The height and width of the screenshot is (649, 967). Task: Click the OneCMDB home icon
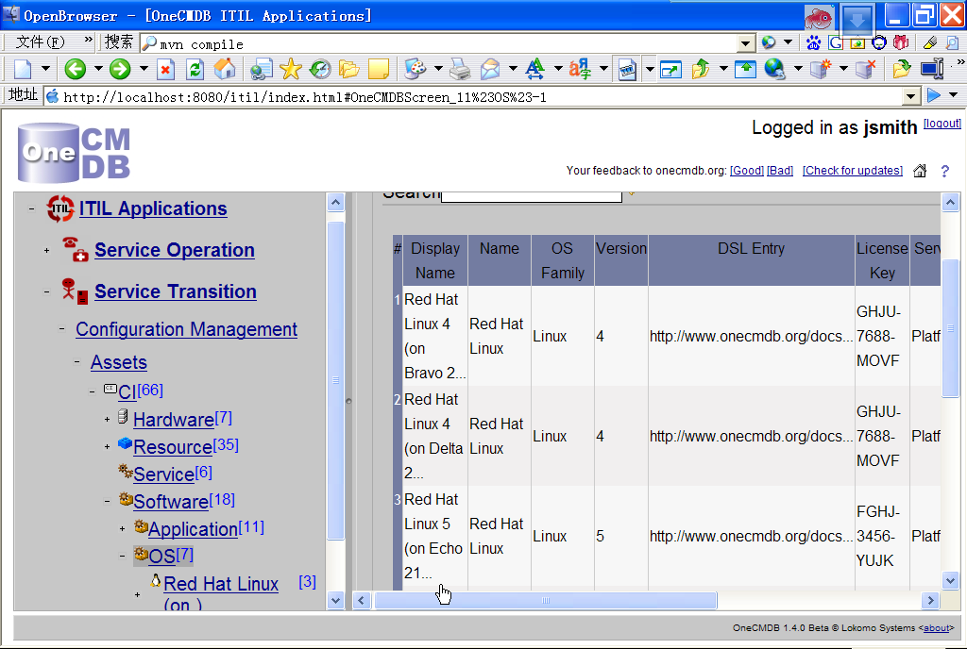920,171
